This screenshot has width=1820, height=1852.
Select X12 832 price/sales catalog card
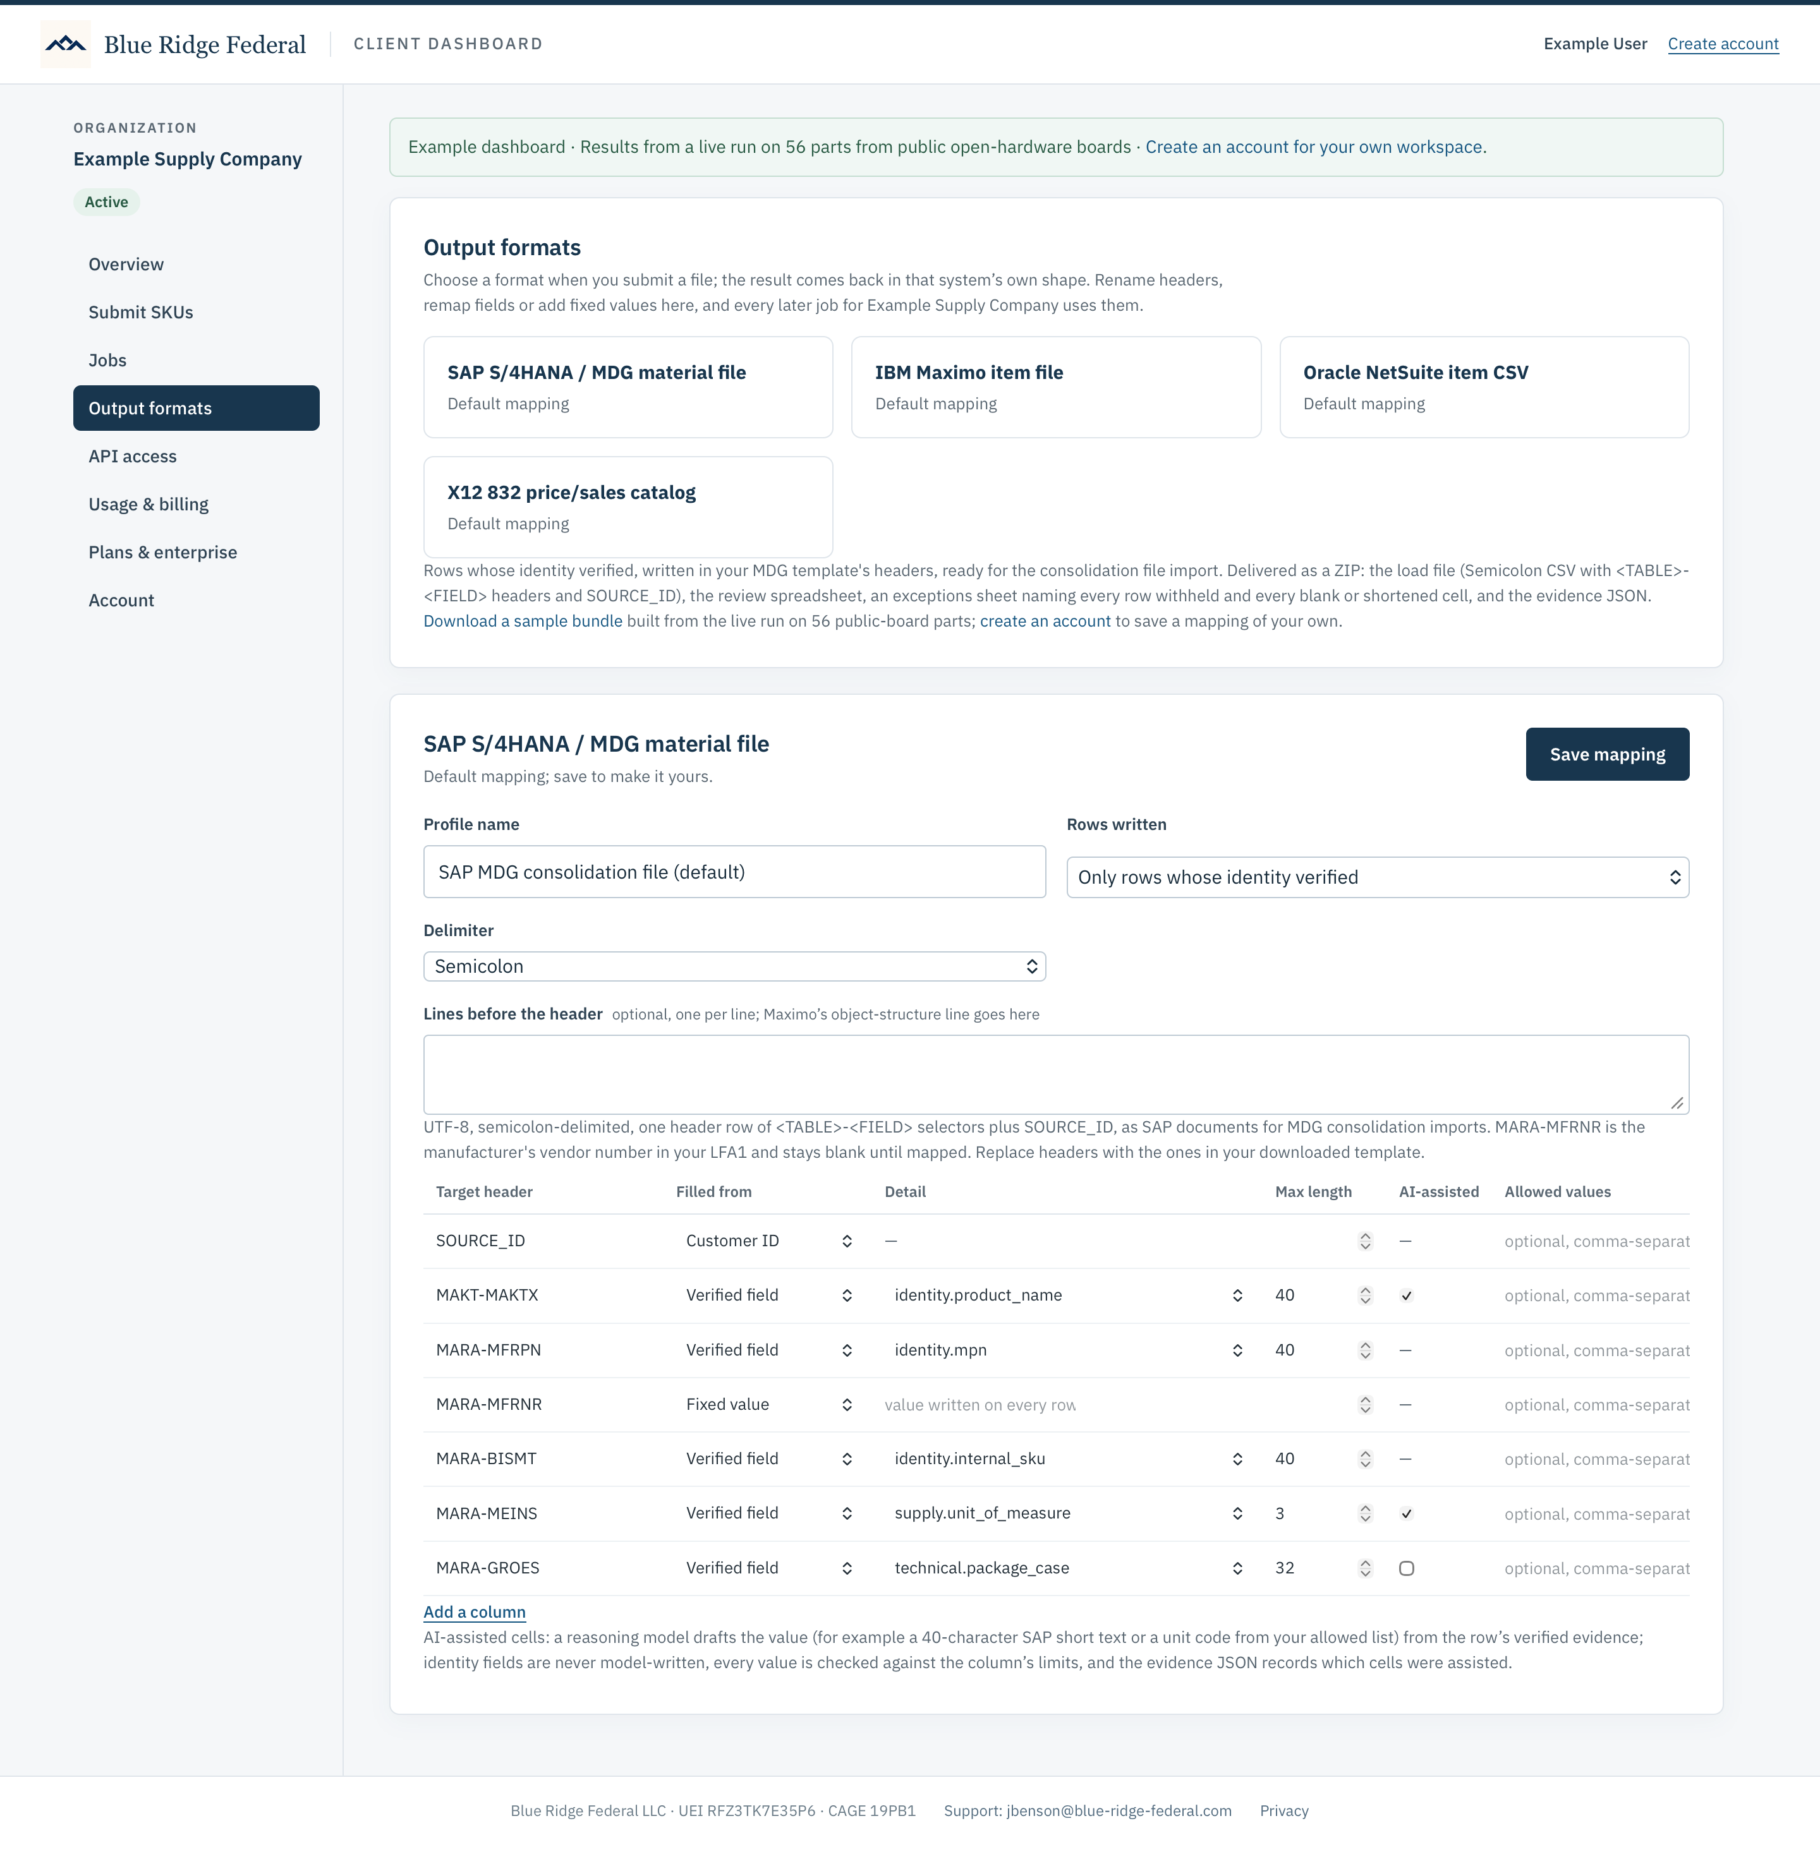point(628,507)
